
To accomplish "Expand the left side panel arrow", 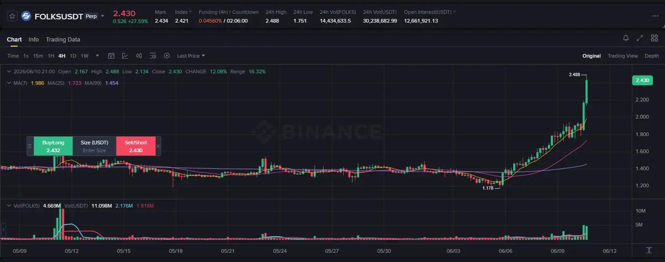I will pyautogui.click(x=3, y=229).
